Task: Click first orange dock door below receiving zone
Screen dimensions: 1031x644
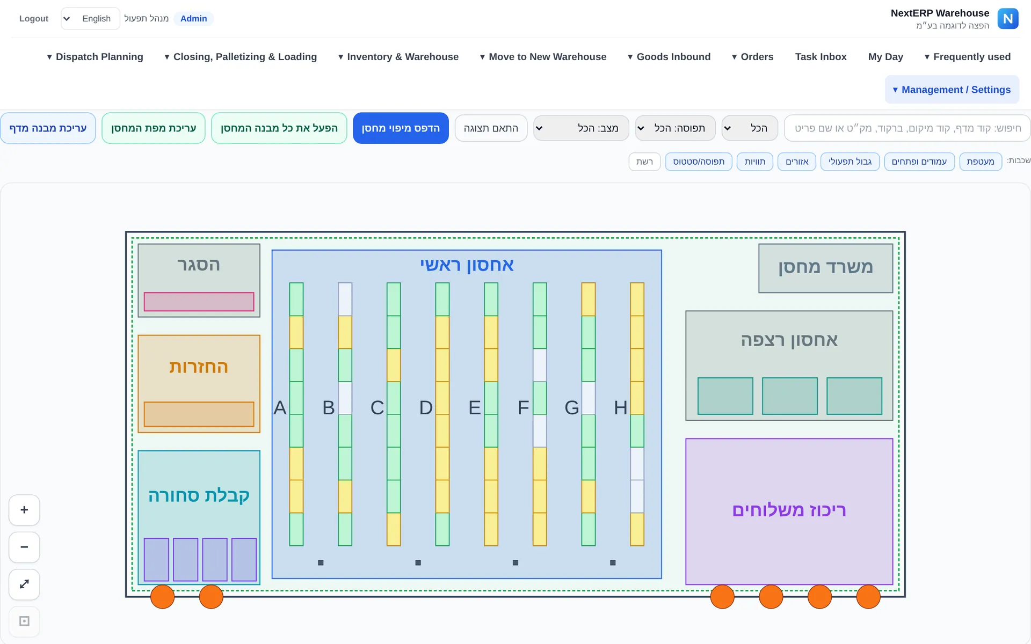Action: click(162, 596)
